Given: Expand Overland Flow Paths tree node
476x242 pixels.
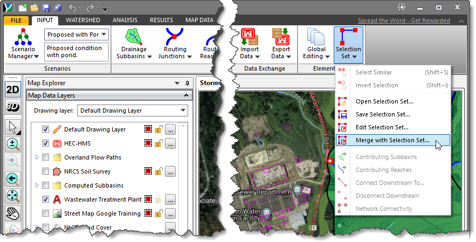Looking at the screenshot, I should tap(37, 157).
